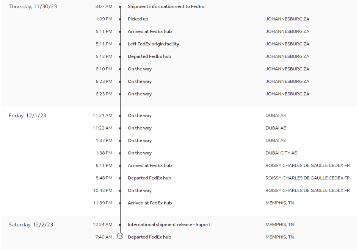Click the 10:43 PM timestamp
Image resolution: width=359 pixels, height=251 pixels.
pos(103,191)
